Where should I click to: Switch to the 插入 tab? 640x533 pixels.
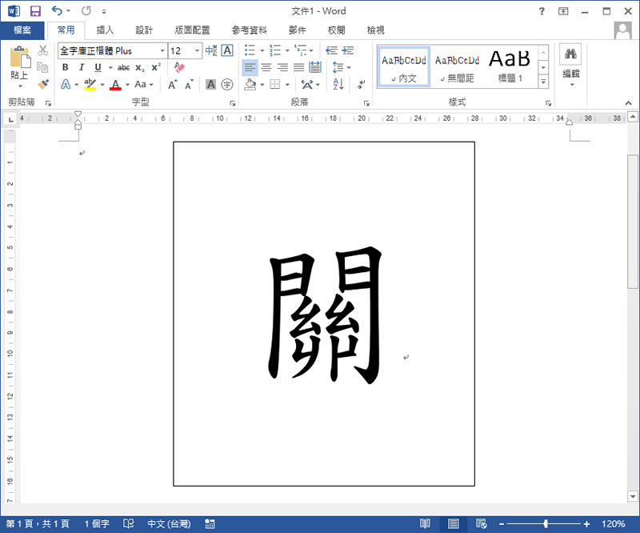point(105,30)
